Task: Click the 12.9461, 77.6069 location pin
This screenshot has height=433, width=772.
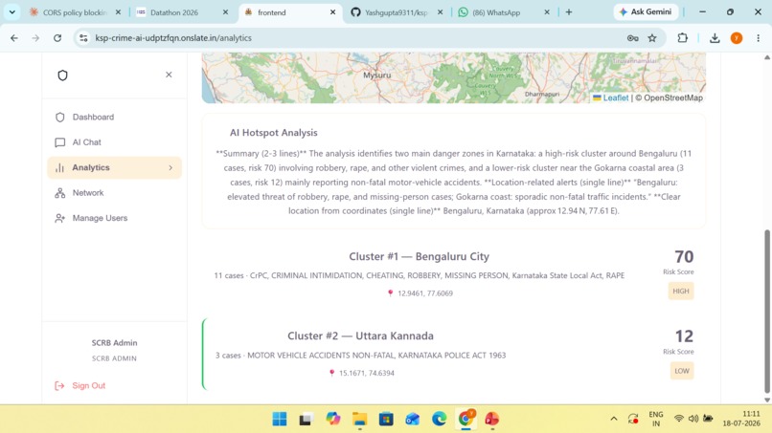Action: coord(390,293)
